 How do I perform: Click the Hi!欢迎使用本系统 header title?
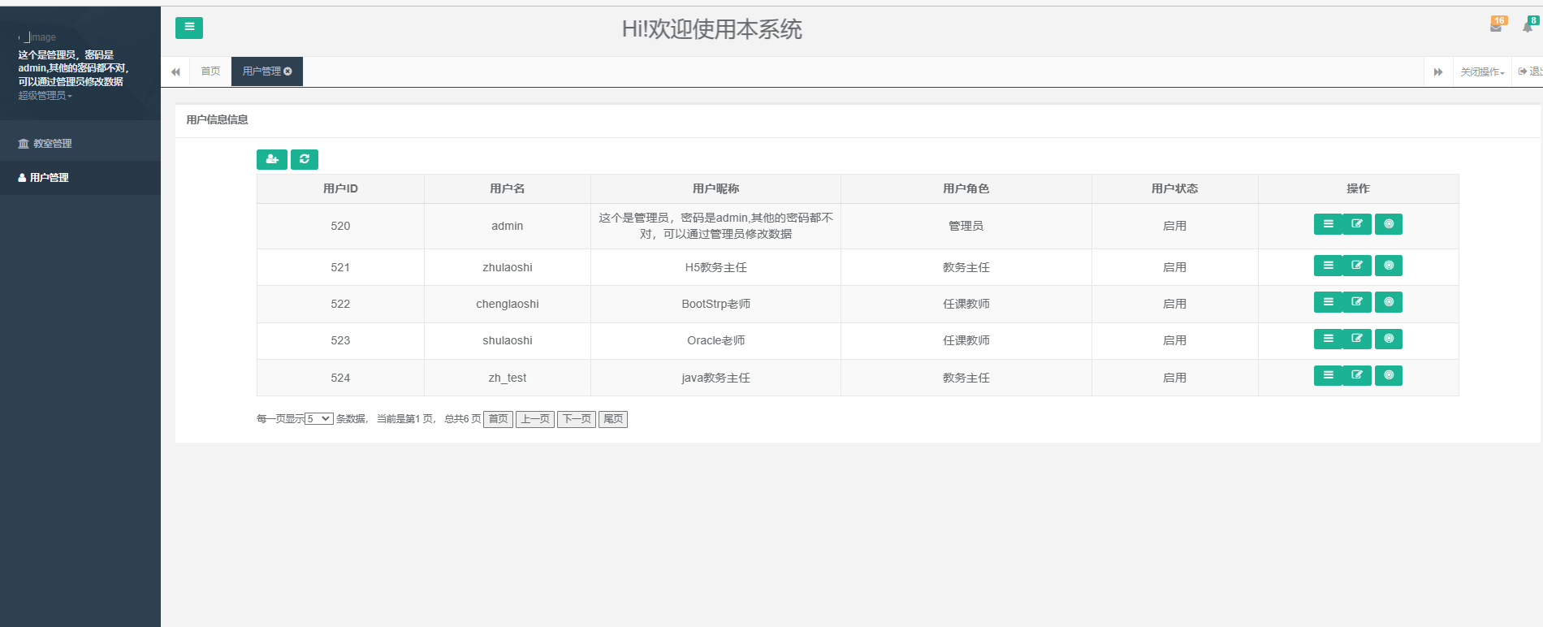click(x=712, y=29)
